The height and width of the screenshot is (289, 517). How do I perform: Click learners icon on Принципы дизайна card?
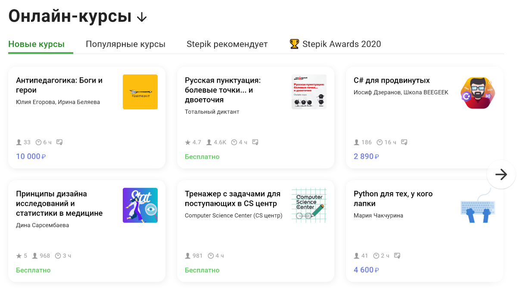click(x=35, y=255)
